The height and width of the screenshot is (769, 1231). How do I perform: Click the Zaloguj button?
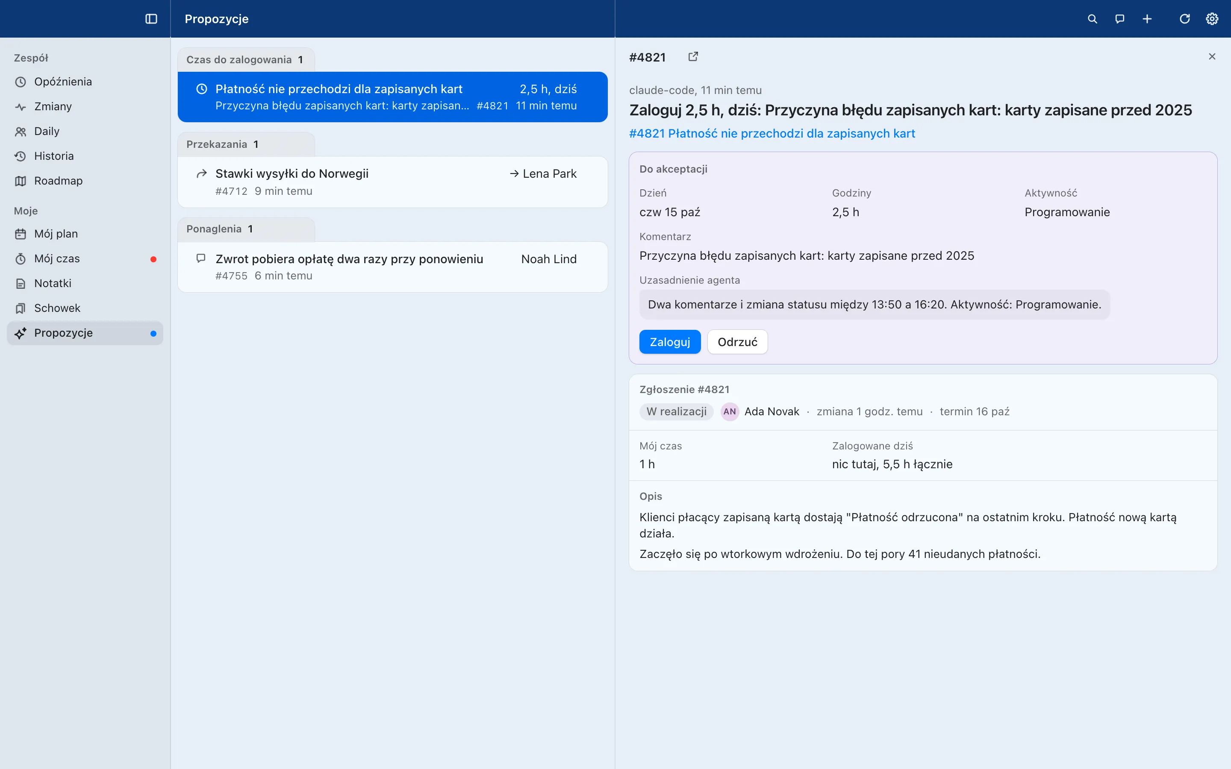670,342
